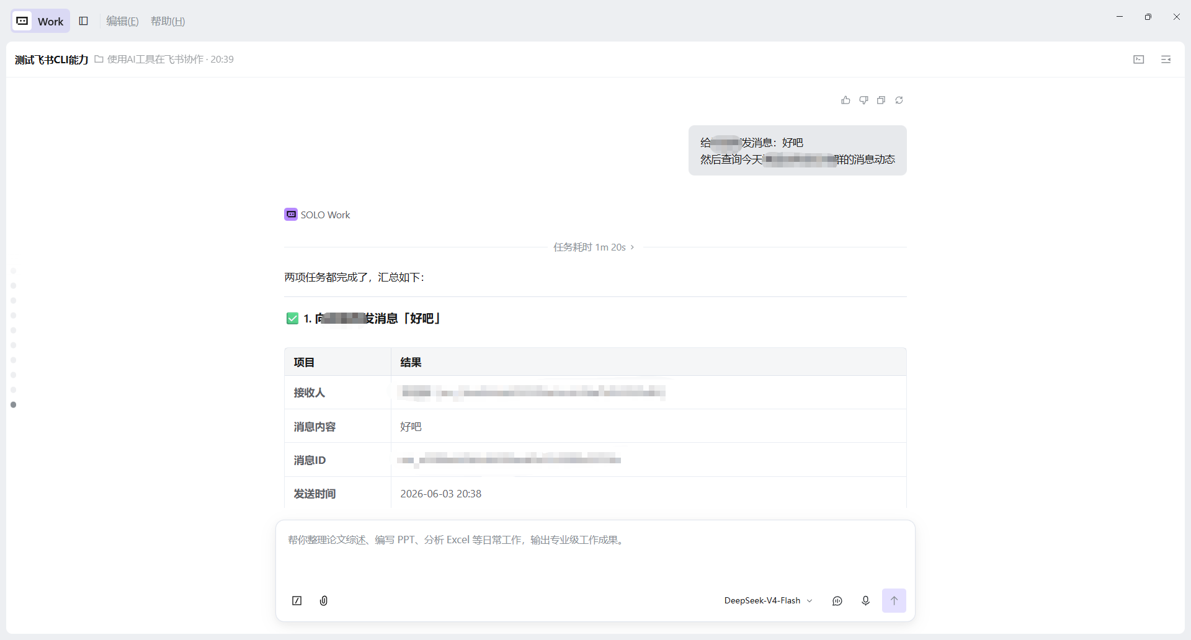
Task: Open the 帮助(H) menu
Action: (x=168, y=21)
